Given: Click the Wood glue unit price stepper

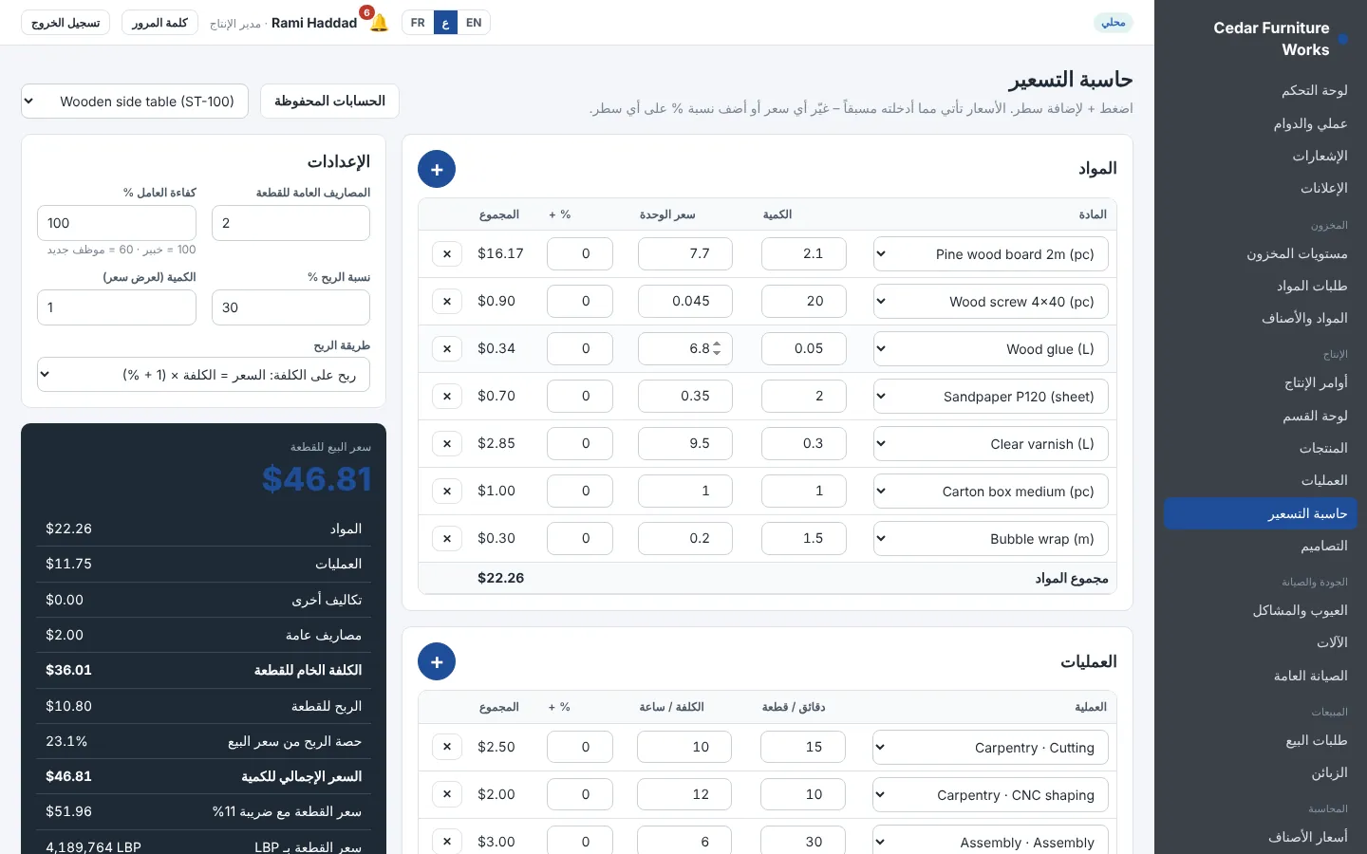Looking at the screenshot, I should click(717, 348).
